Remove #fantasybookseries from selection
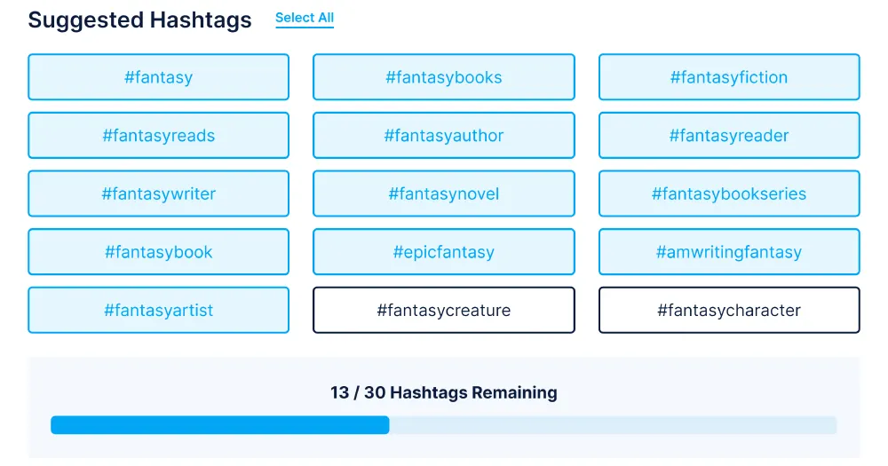 [729, 194]
